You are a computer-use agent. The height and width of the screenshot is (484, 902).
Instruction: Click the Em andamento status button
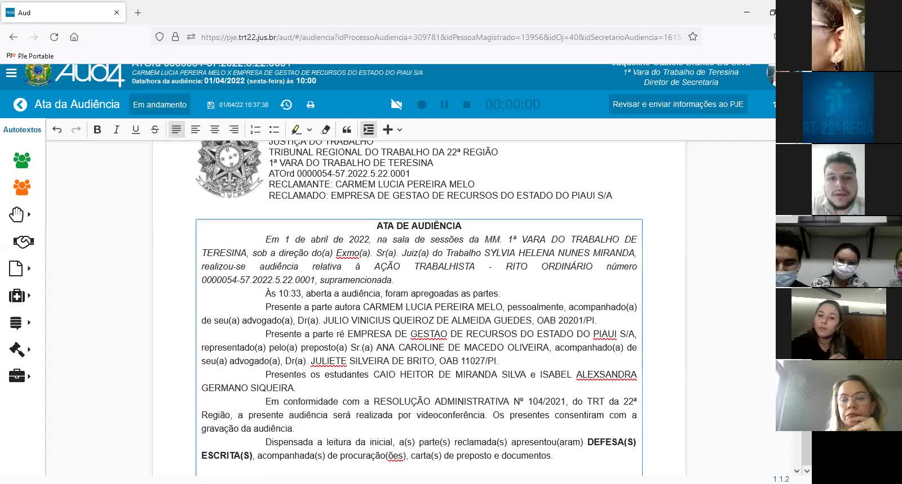[x=160, y=105]
